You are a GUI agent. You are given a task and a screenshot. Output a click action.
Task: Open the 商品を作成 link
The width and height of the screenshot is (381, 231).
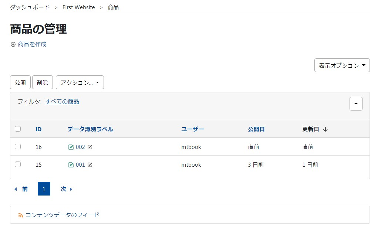pos(32,44)
